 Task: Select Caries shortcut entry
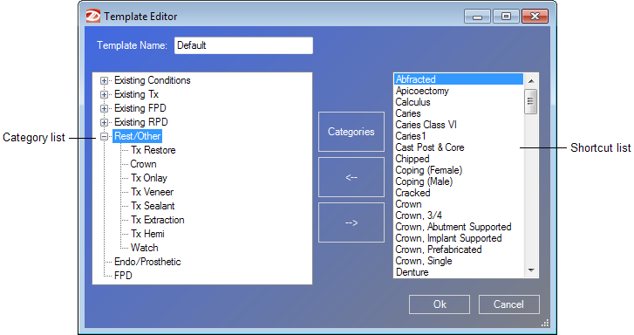[x=408, y=113]
